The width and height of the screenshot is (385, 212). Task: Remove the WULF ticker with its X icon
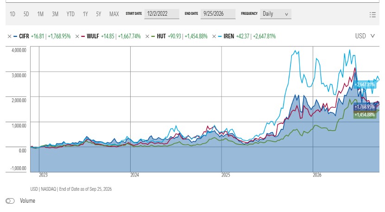tap(77, 36)
